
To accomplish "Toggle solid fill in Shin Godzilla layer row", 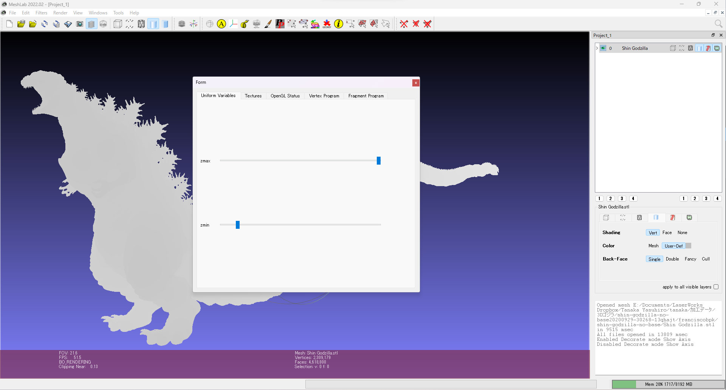I will [x=699, y=48].
